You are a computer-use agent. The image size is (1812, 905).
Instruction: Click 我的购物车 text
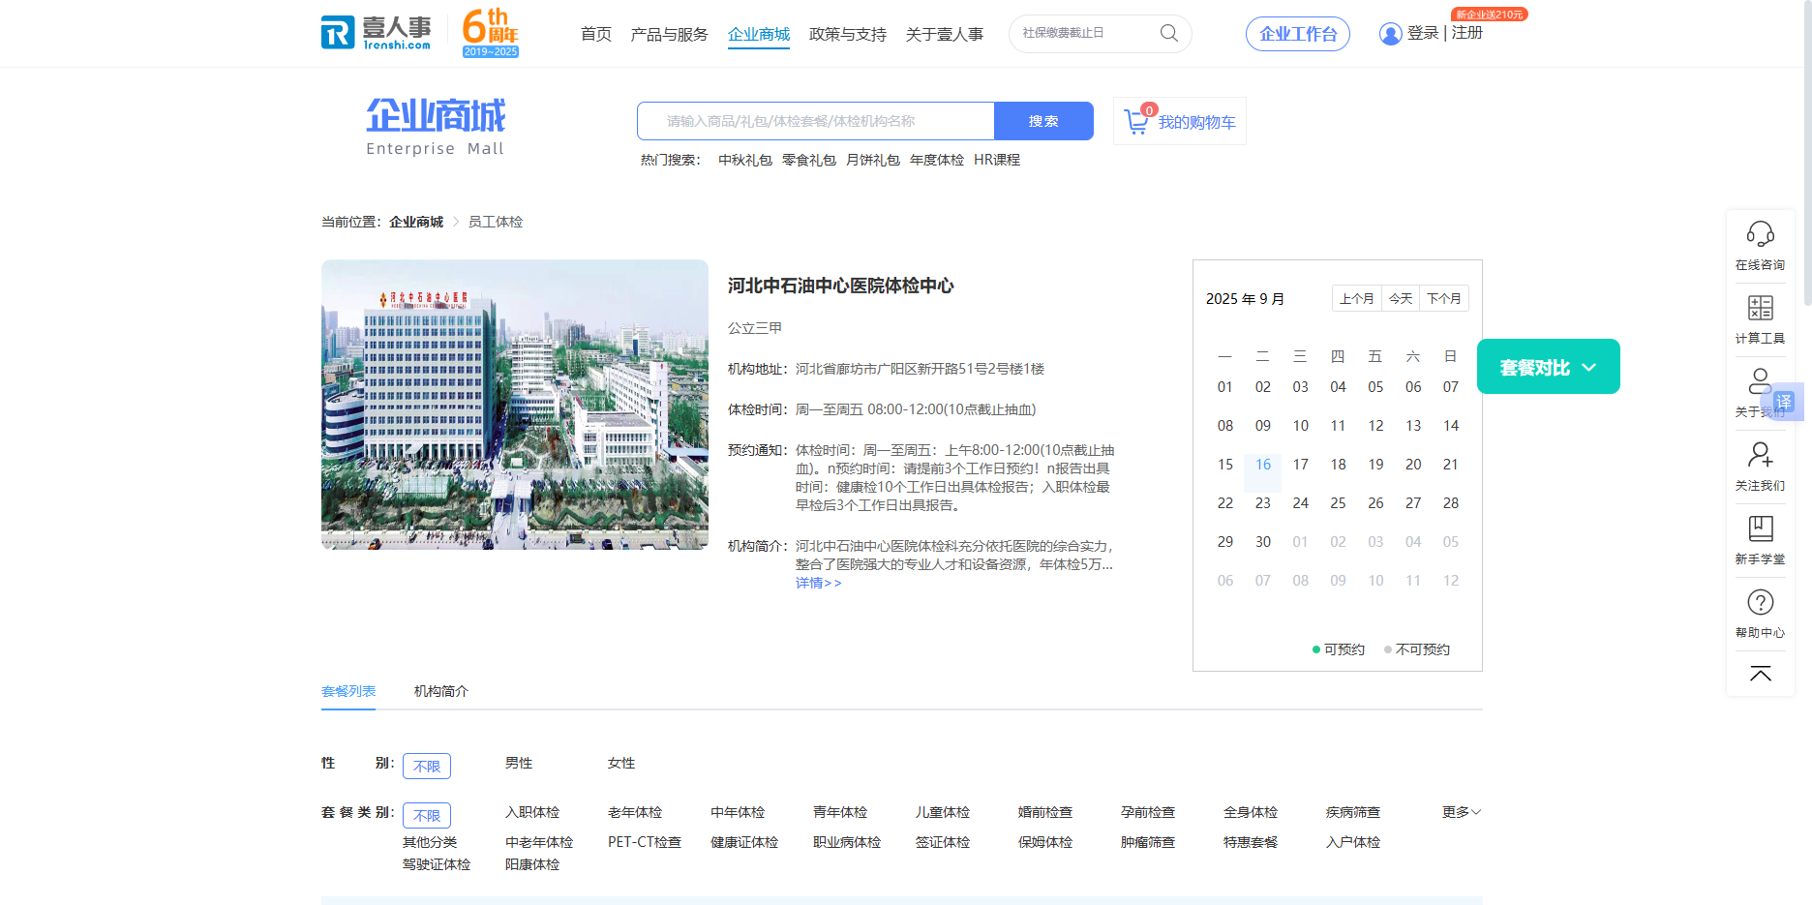1197,122
